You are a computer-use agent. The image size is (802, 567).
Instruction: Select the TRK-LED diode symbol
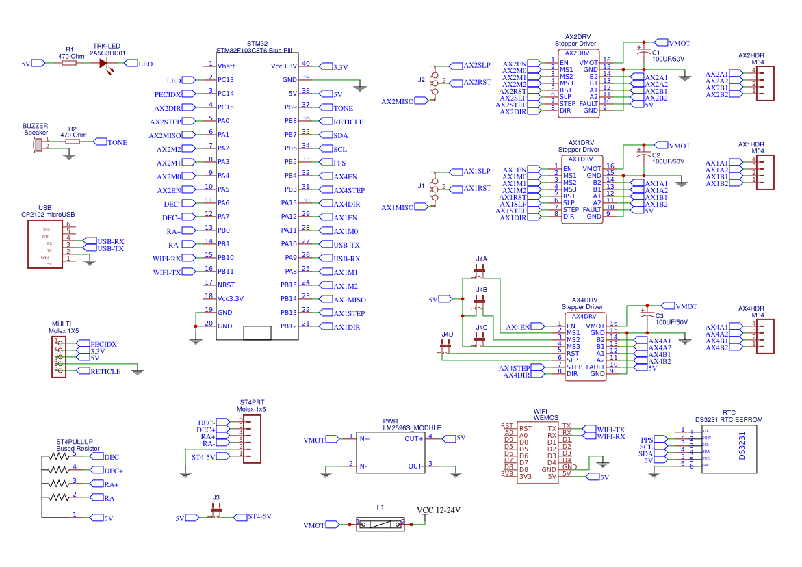pos(104,62)
